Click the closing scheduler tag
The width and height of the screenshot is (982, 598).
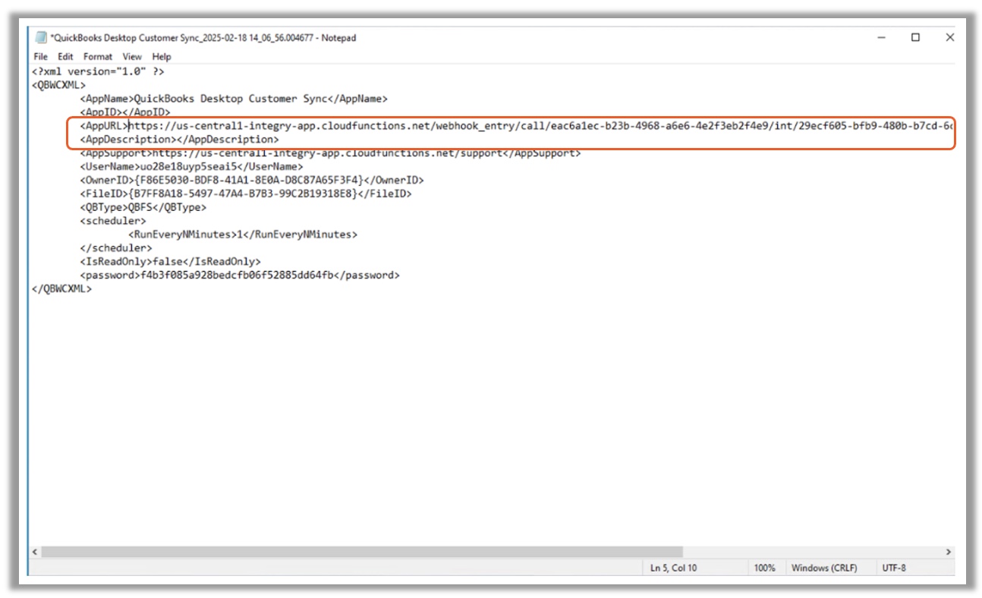116,248
